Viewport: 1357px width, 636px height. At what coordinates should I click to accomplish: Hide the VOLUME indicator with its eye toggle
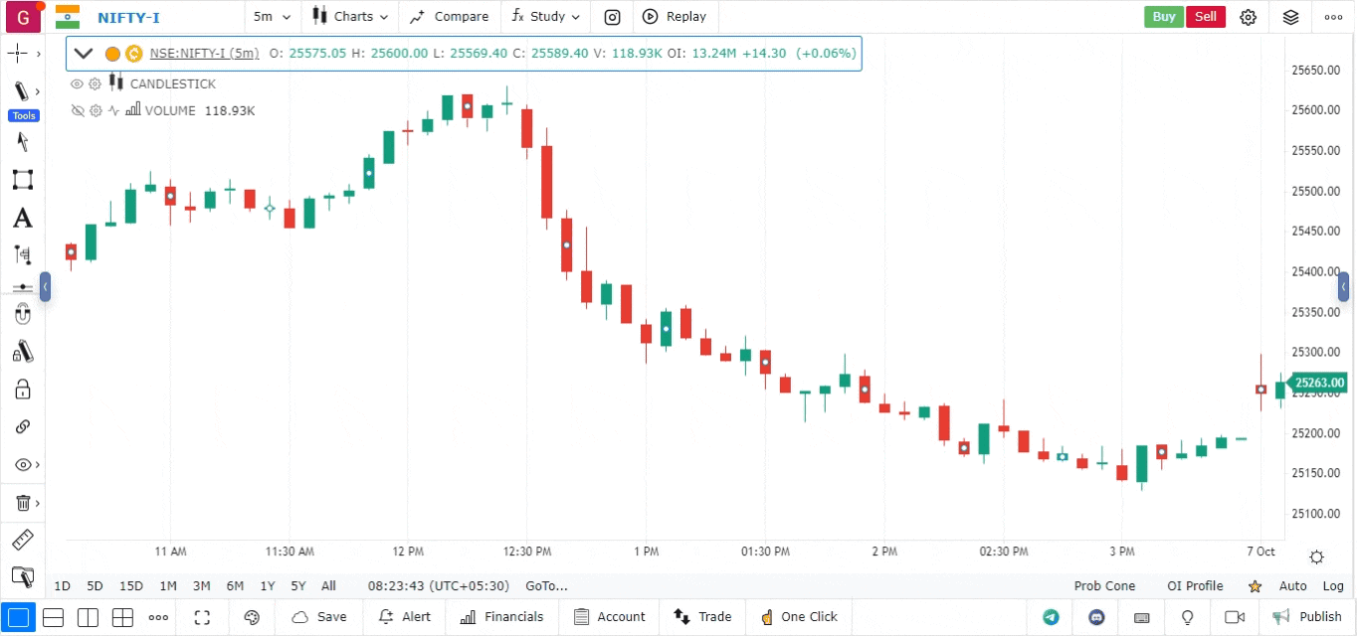(x=78, y=110)
